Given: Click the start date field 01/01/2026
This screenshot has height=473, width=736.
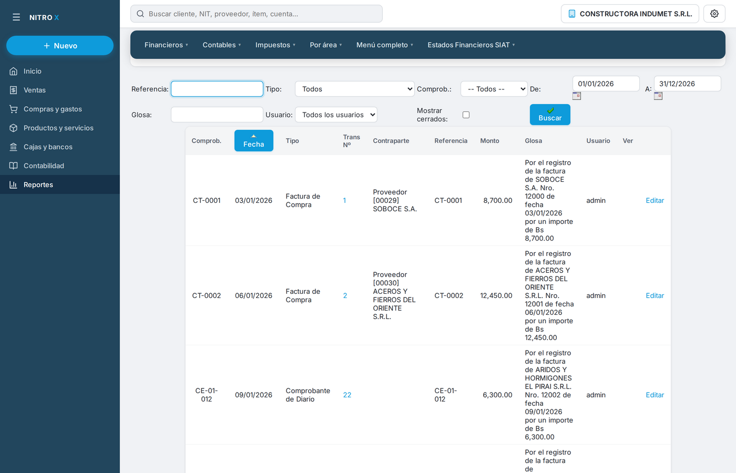Looking at the screenshot, I should (x=606, y=84).
